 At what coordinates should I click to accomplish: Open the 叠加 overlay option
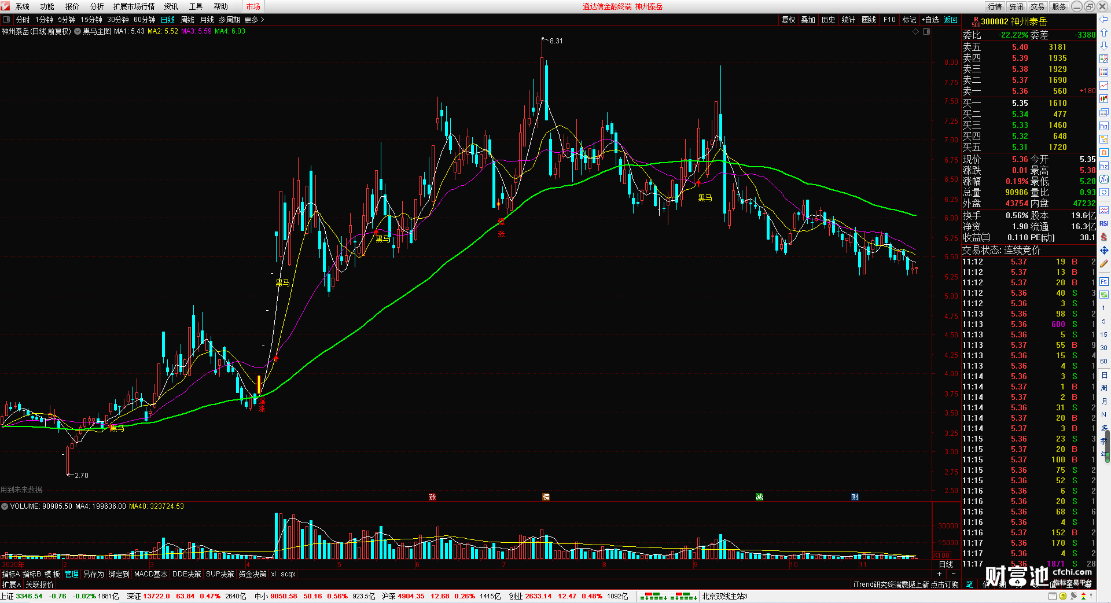click(808, 20)
